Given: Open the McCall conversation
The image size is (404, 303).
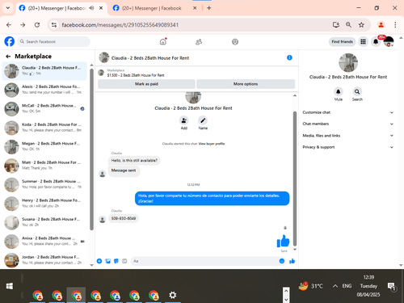Looking at the screenshot, I should pyautogui.click(x=44, y=108).
